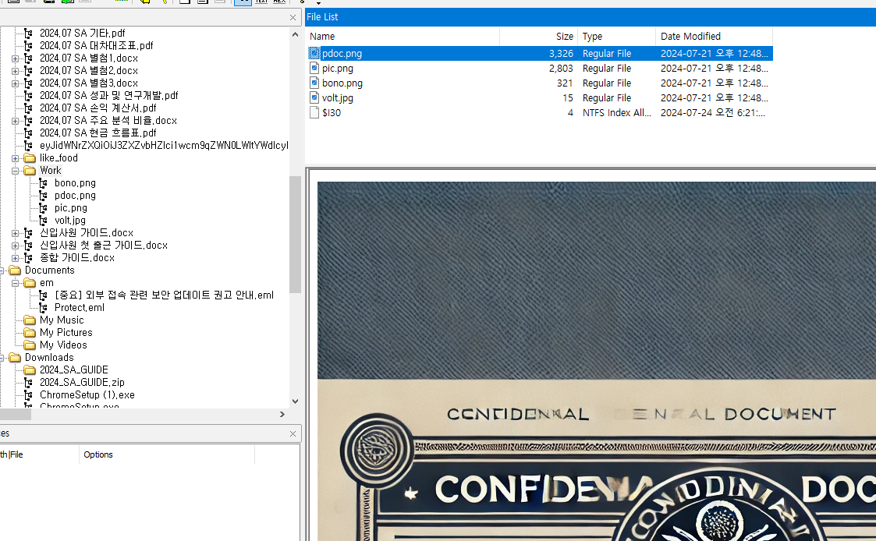Click the icon beside 2024.07 SA 손익 계산서.pdf

[x=29, y=108]
